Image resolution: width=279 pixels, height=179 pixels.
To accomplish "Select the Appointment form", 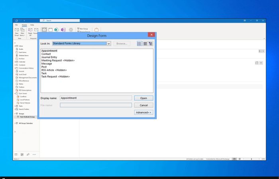I will [x=49, y=51].
